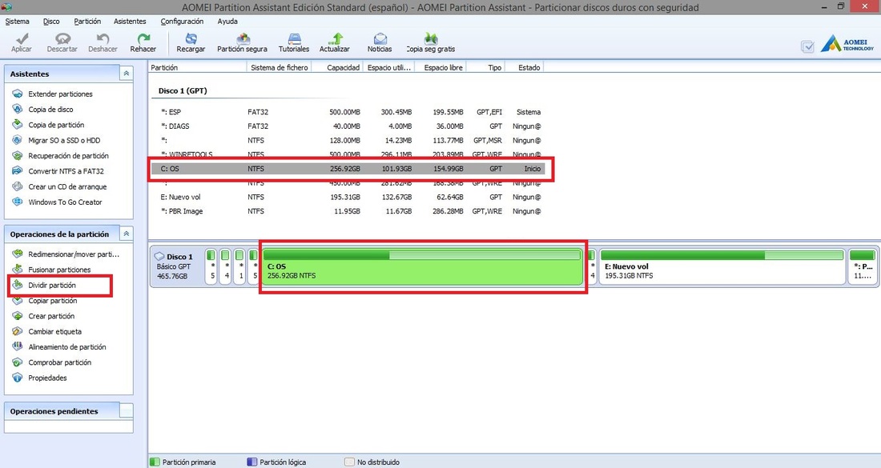Click the No distribuido legend swatch

349,462
